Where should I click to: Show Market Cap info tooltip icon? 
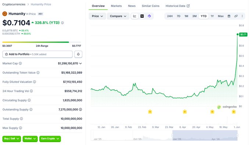(20, 64)
